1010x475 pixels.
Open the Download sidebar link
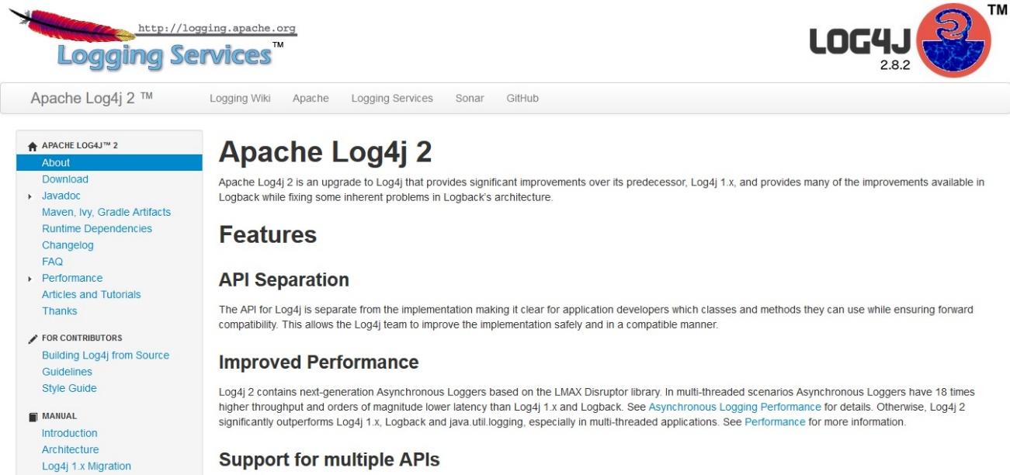65,179
